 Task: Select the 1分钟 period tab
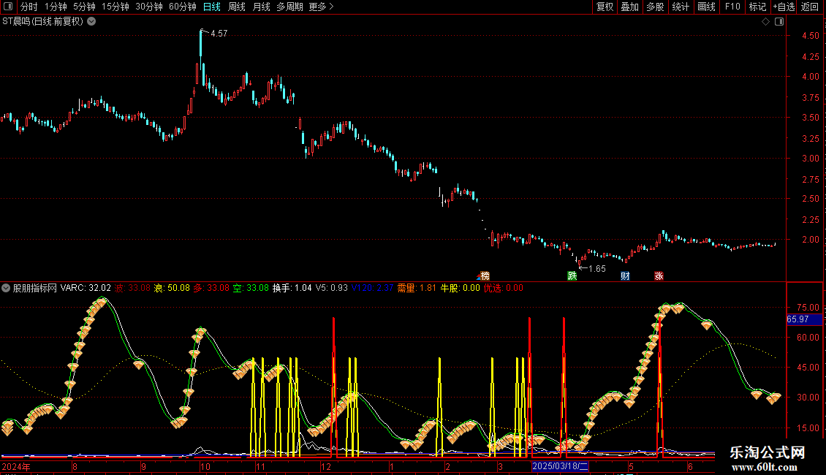pos(56,7)
